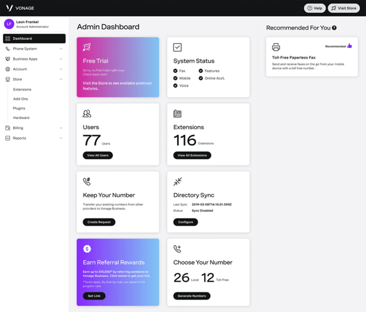Click the Fax status checkmark
The width and height of the screenshot is (366, 312).
(x=175, y=71)
